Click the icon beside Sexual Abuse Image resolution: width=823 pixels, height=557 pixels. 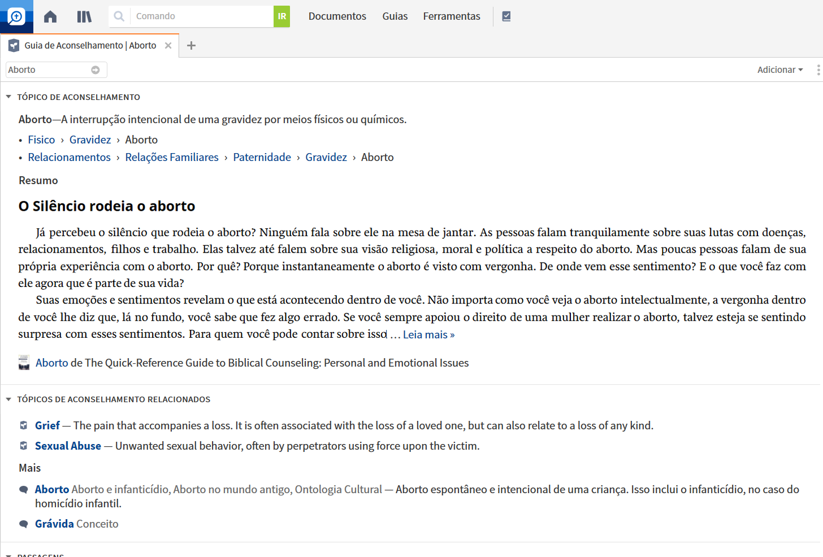tap(24, 446)
